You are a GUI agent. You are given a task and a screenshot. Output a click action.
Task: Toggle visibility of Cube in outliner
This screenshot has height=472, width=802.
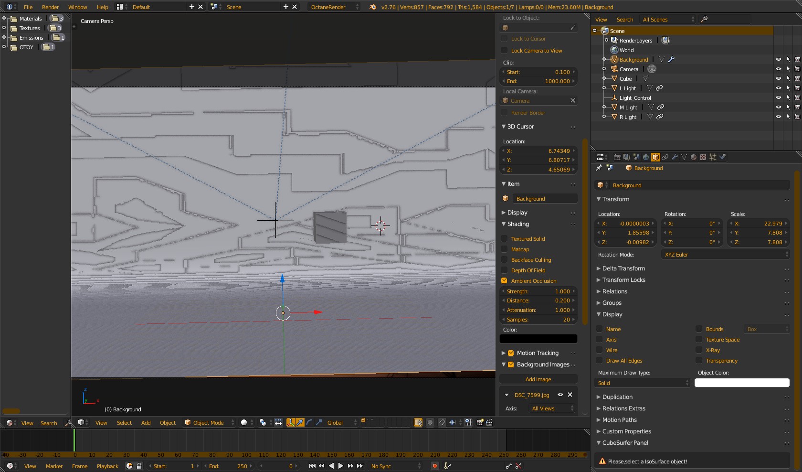pos(778,79)
